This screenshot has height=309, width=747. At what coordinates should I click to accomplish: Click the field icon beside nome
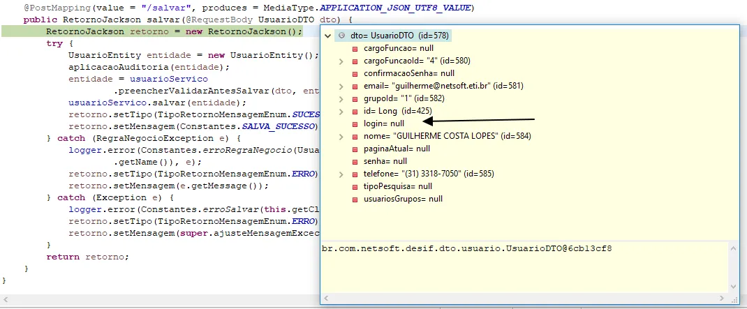(x=355, y=136)
